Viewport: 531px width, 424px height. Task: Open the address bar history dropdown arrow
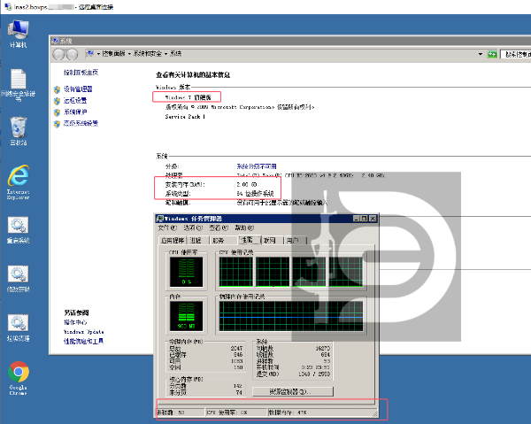tap(481, 54)
